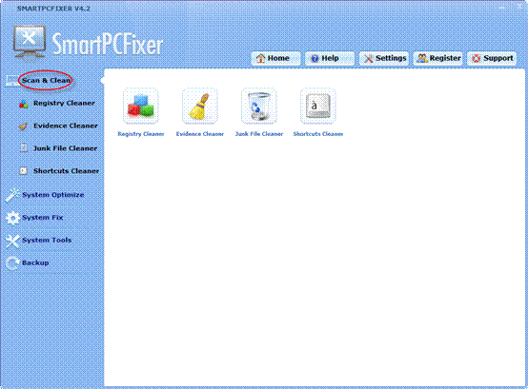Click the crossed tools icon for System Tools
The image size is (528, 389).
[x=12, y=241]
